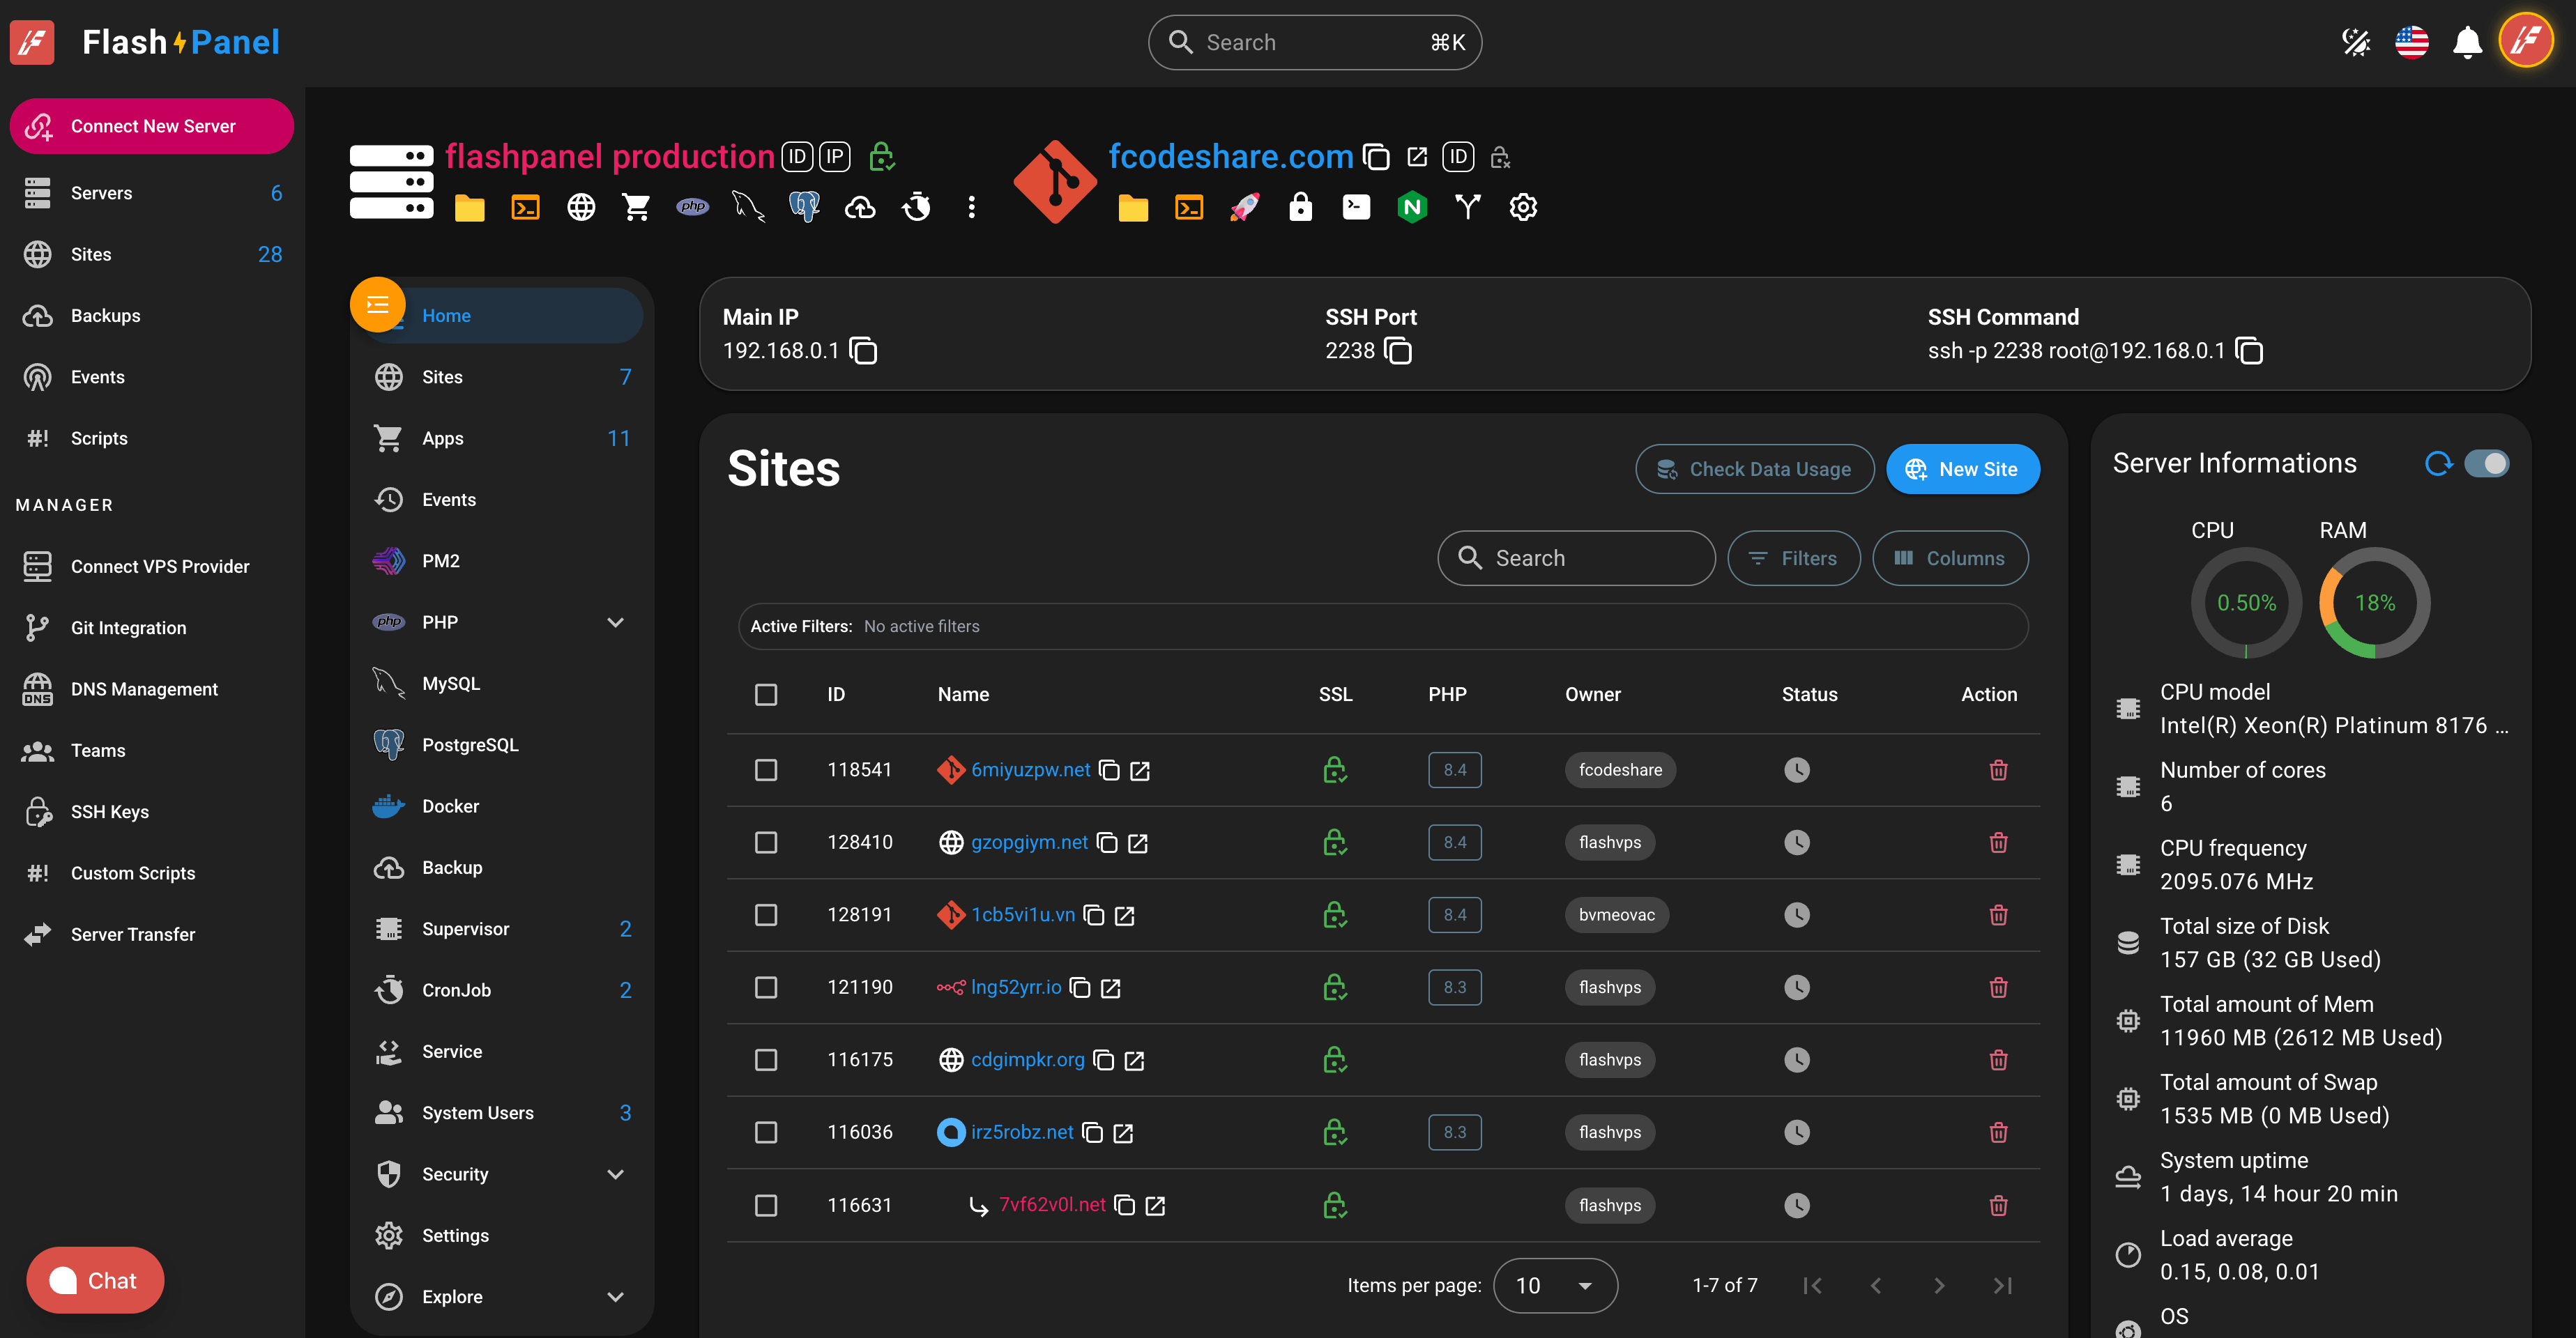Select the checkbox for site 118541
The height and width of the screenshot is (1338, 2576).
[x=766, y=769]
